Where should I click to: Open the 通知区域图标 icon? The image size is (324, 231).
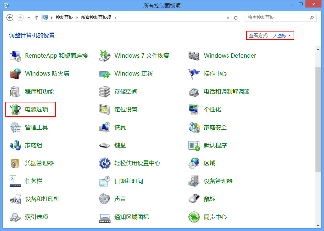[105, 218]
